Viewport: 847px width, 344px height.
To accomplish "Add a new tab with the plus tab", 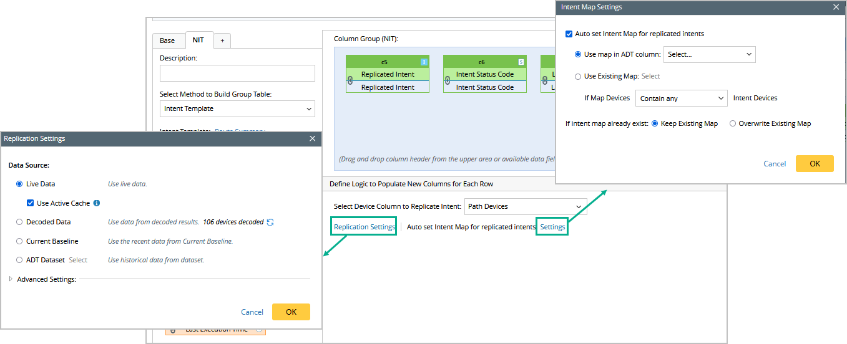I will [222, 41].
